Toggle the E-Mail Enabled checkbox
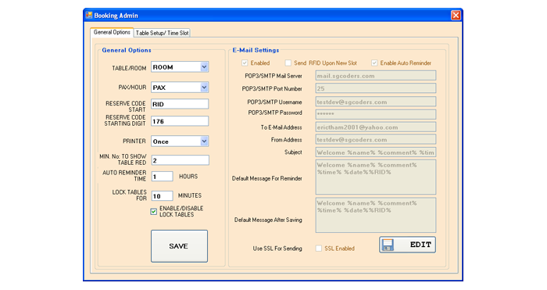This screenshot has width=547, height=290. click(x=245, y=63)
